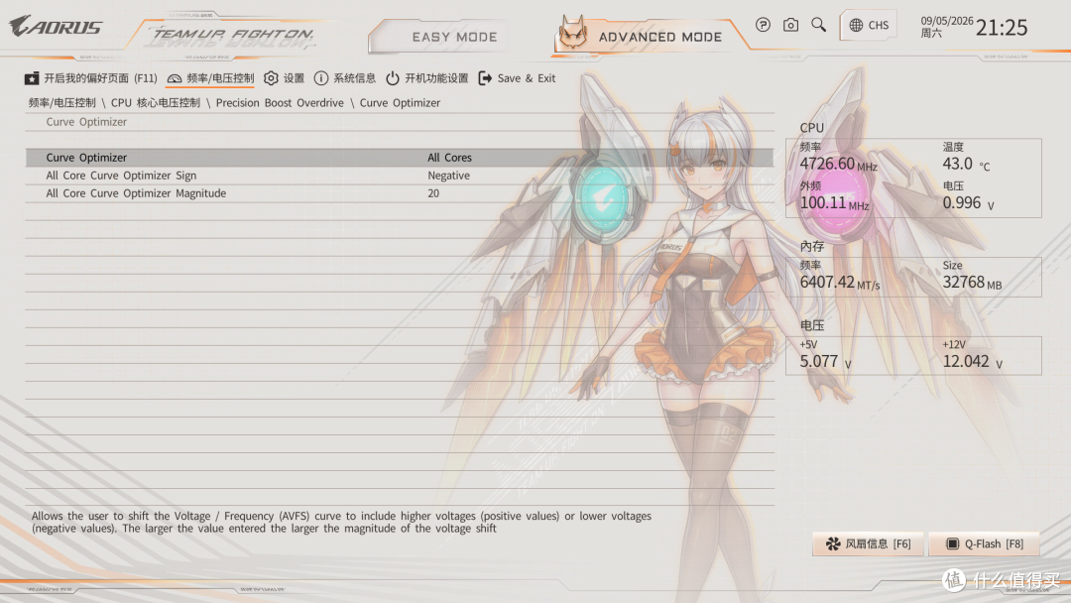Click the gear icon beside 设置
This screenshot has height=603, width=1071.
pyautogui.click(x=271, y=78)
